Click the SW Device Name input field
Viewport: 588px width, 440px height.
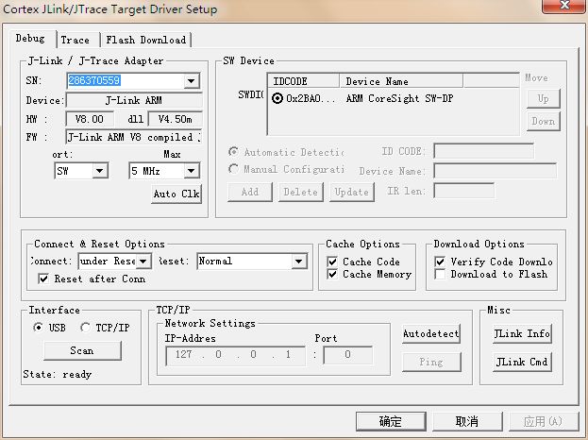(495, 171)
